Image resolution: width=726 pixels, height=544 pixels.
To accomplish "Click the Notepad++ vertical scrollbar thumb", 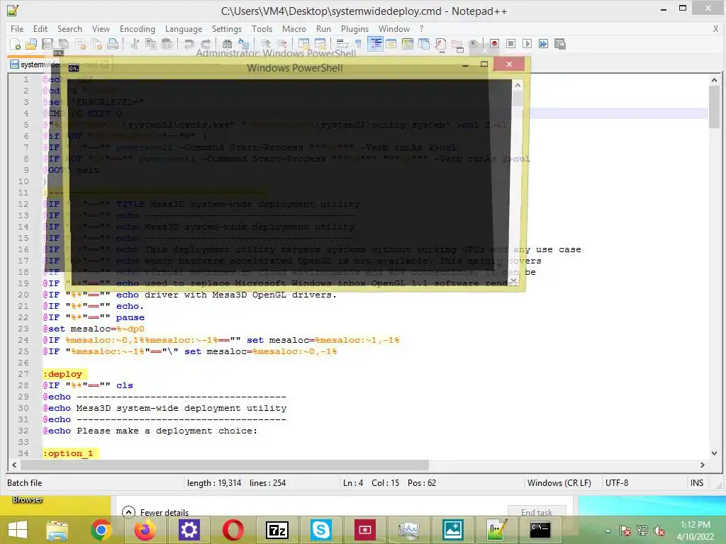I will coord(714,107).
